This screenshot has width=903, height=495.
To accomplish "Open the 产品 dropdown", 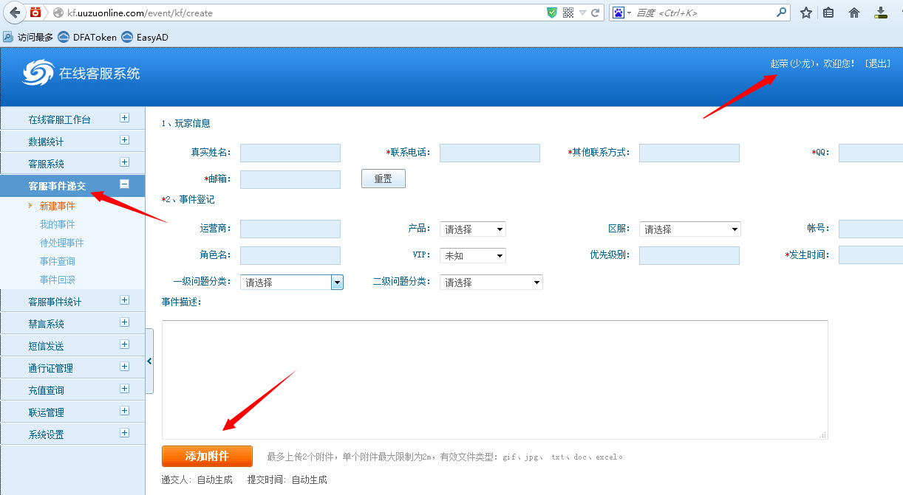I will 473,229.
